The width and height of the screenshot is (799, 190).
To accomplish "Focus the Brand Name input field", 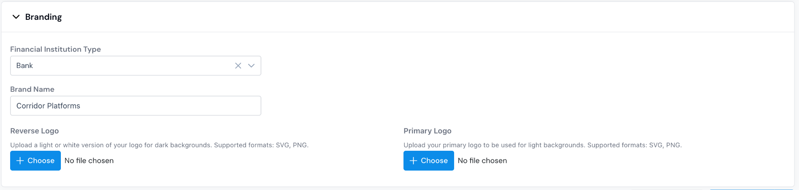I will 135,106.
